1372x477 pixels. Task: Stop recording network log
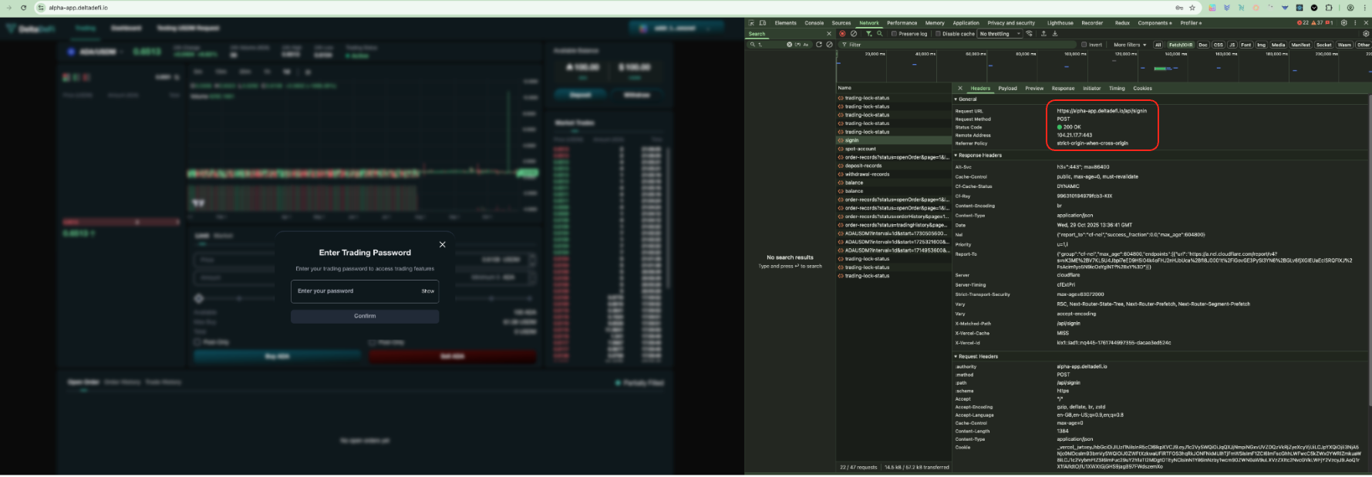(x=842, y=34)
